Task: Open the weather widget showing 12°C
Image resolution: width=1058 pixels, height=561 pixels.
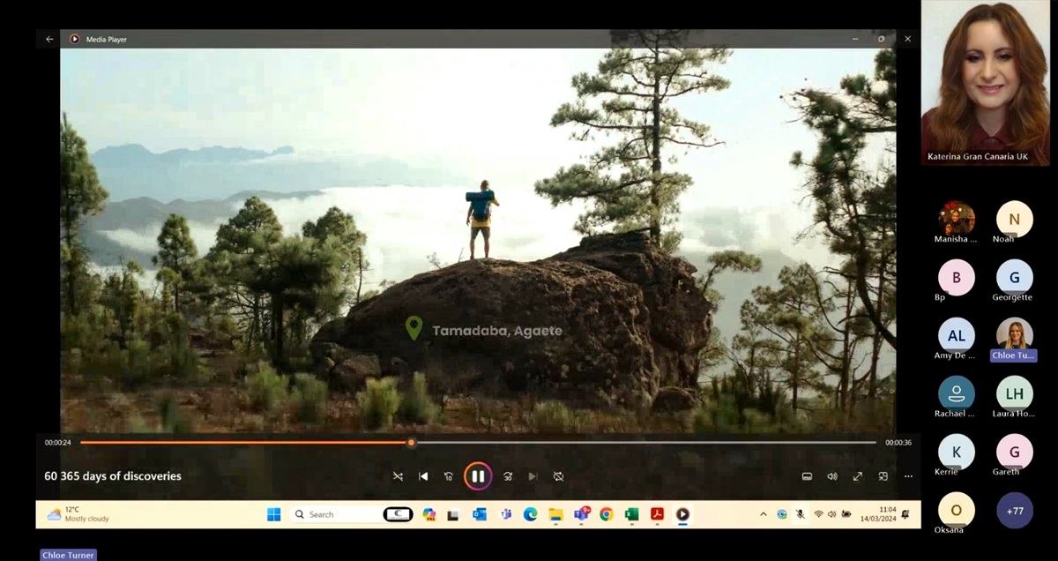Action: pyautogui.click(x=78, y=514)
